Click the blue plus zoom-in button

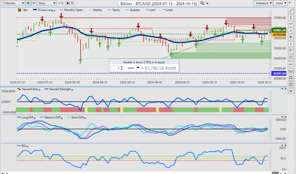(28, 3)
